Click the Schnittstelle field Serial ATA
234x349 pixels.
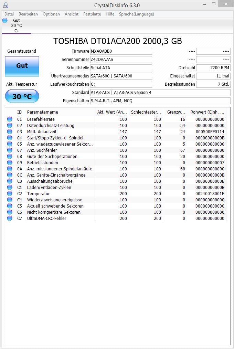coord(121,68)
